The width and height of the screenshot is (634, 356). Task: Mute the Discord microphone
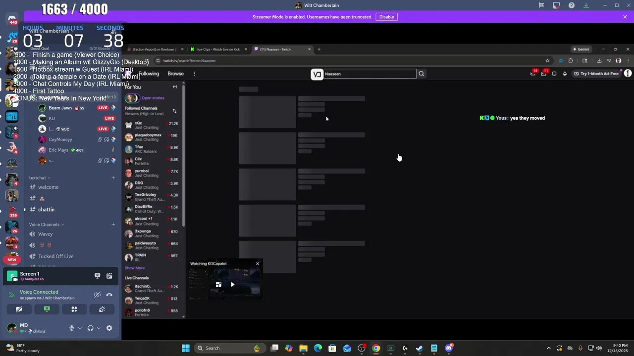71,328
